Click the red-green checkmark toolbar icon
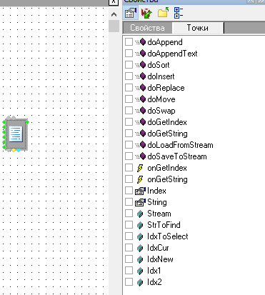Viewport: 265px width, 295px height. (x=146, y=13)
